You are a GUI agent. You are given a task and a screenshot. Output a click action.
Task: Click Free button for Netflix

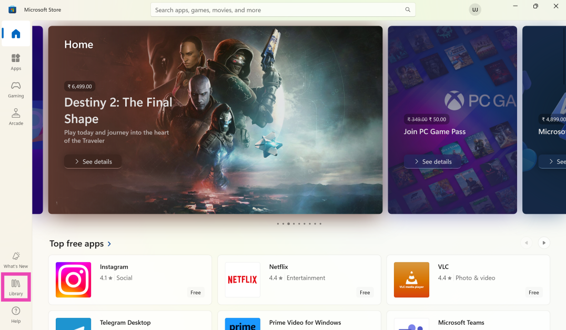tap(365, 293)
